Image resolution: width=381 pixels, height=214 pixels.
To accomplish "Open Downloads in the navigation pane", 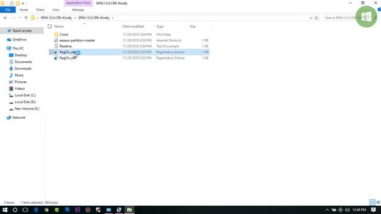I will click(x=23, y=68).
